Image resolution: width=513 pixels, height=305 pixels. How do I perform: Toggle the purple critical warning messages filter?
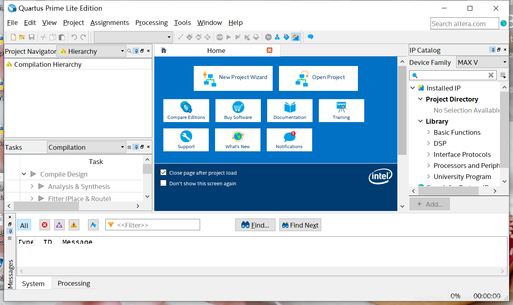point(59,225)
